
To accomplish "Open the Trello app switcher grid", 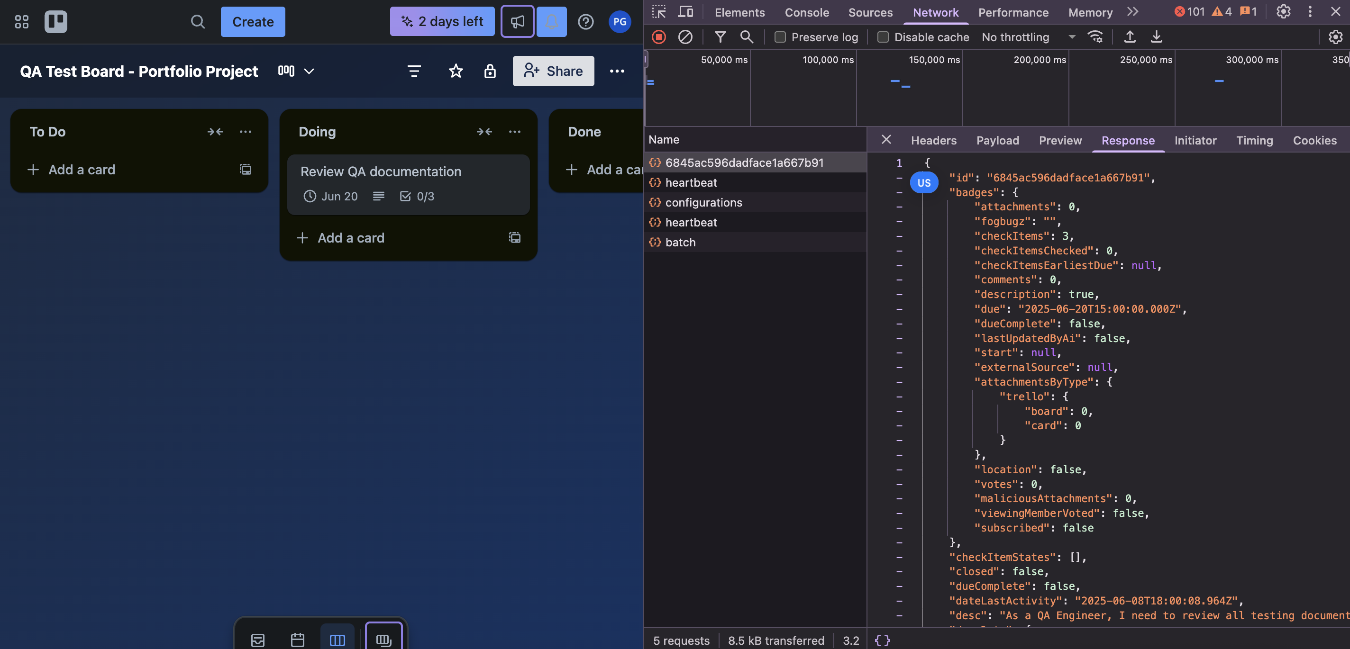I will 21,21.
